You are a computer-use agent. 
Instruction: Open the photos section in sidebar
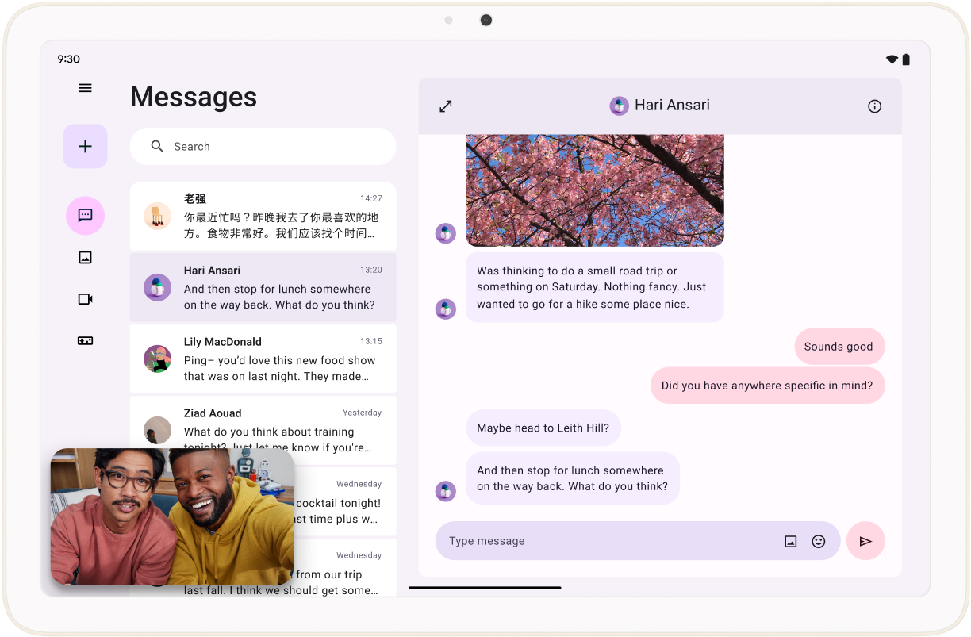(85, 257)
